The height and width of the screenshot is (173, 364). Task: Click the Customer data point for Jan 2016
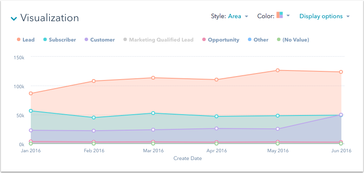[31, 130]
